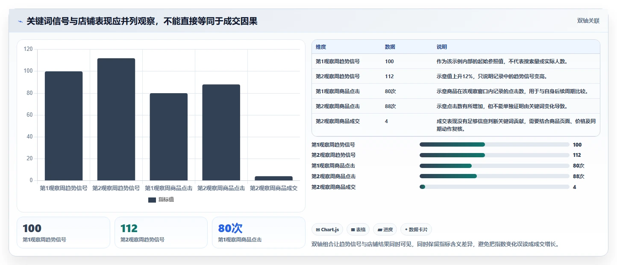Click description starting 作为该示例内部的起始参照值
Image resolution: width=617 pixels, height=265 pixels.
[x=502, y=62]
